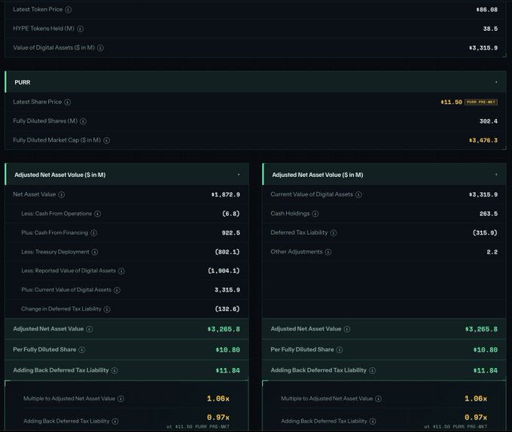Click the PURR PRE-MKT badge beside the share price
This screenshot has width=512, height=432.
tap(481, 102)
